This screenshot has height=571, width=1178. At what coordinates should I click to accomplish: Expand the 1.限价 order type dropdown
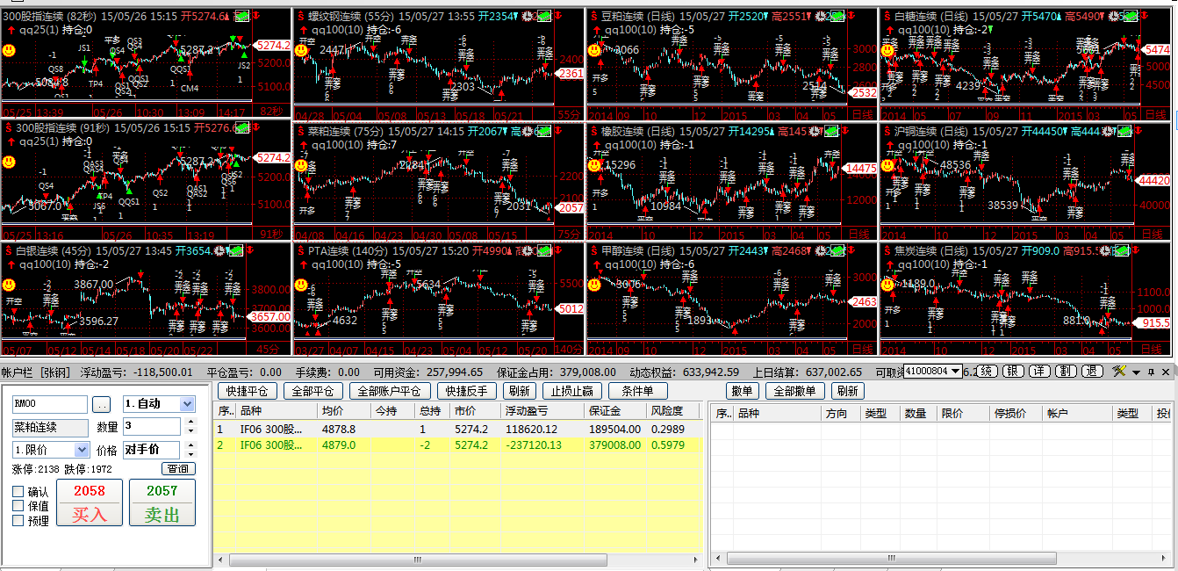tap(82, 450)
